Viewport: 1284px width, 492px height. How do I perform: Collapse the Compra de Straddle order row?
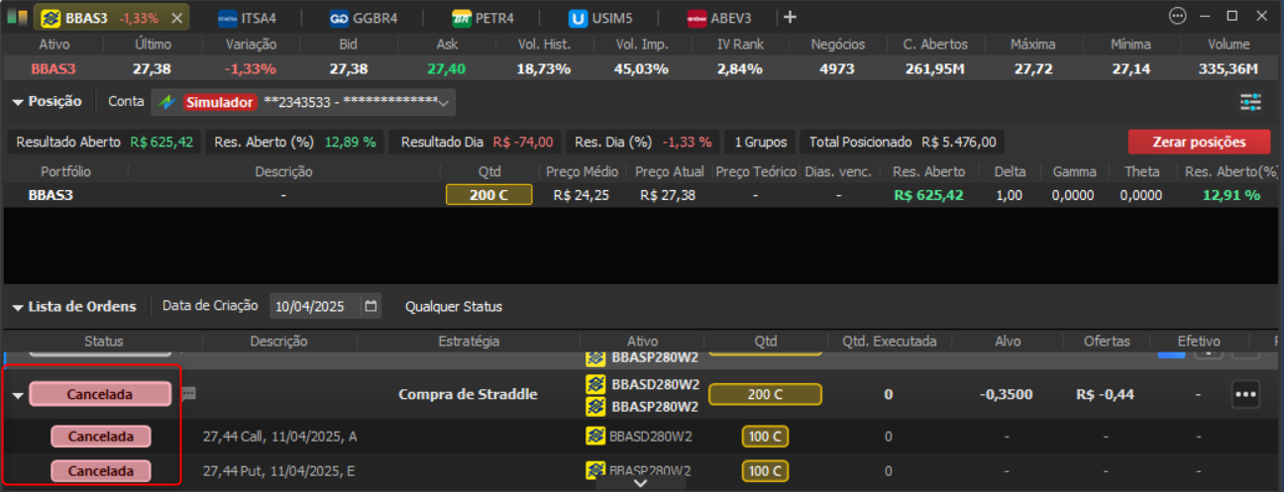point(18,395)
